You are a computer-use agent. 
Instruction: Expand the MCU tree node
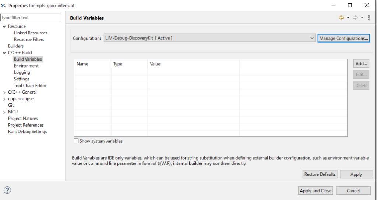tap(4, 112)
